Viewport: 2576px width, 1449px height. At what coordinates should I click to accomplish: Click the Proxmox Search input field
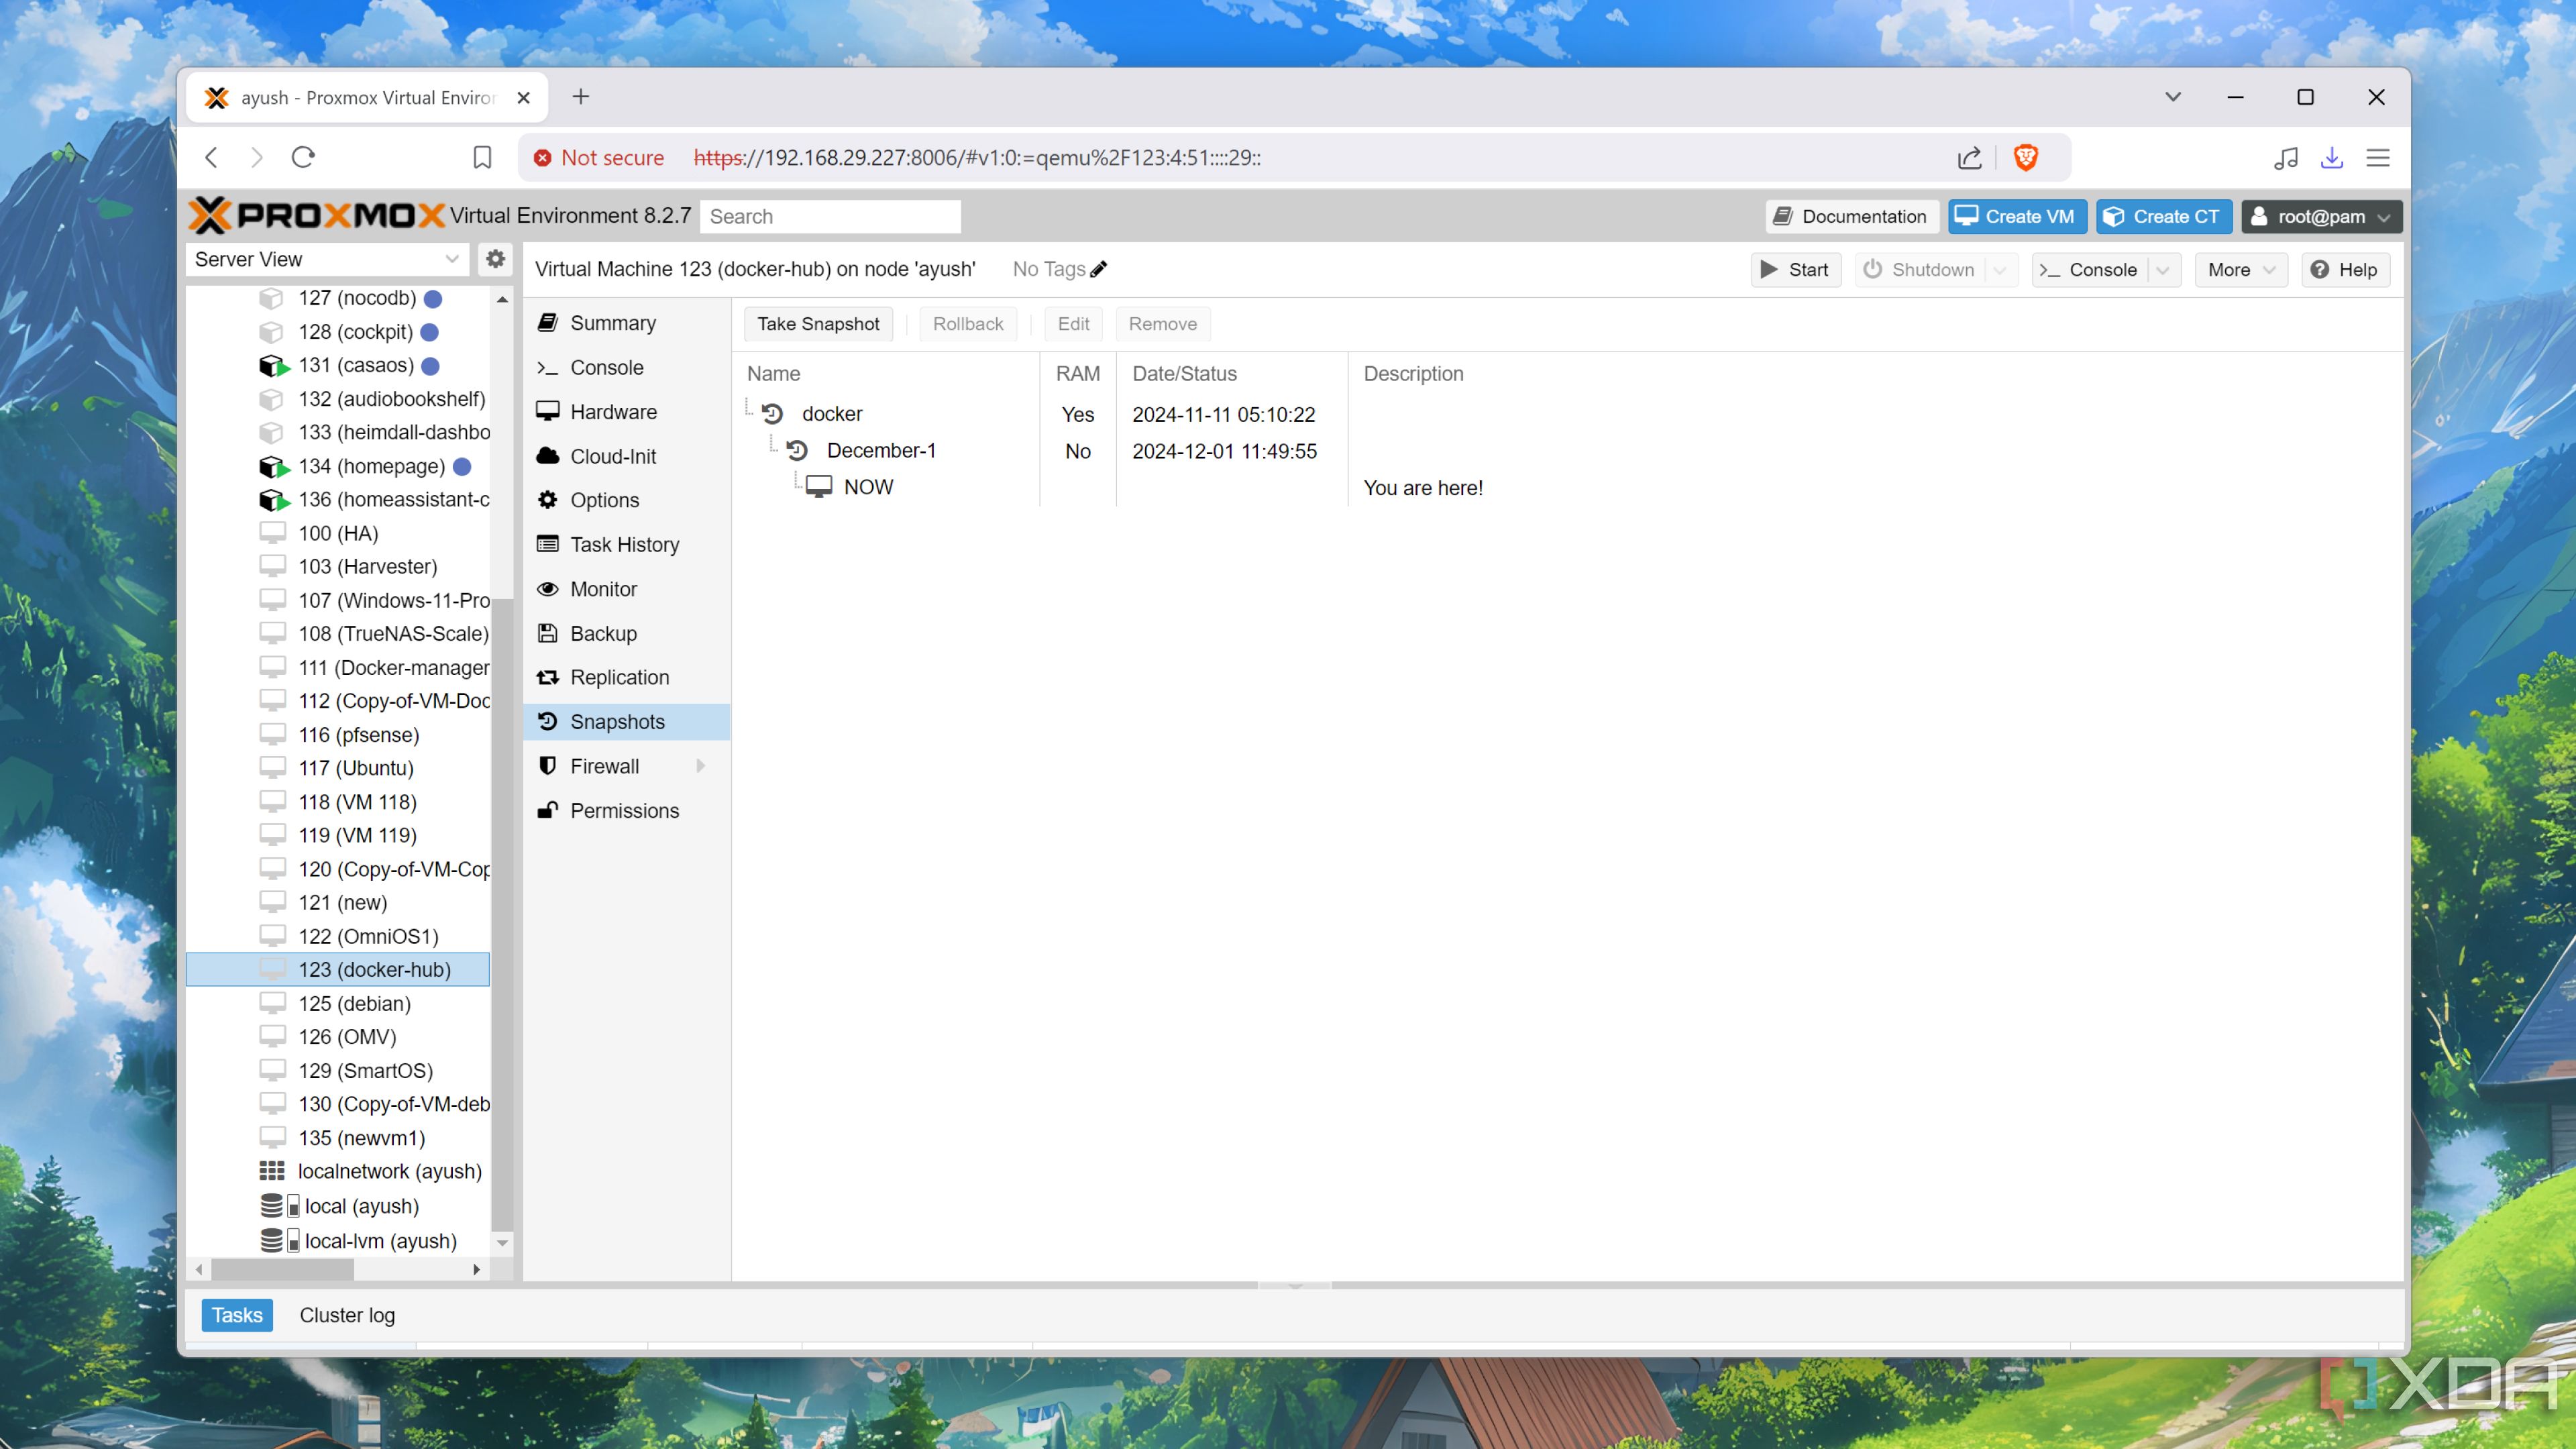click(x=830, y=216)
